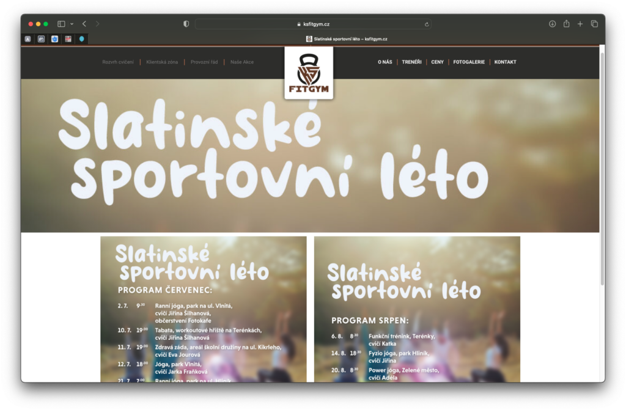Screen dimensions: 626x410
Task: Show downloads in the Safari toolbar
Action: click(552, 24)
